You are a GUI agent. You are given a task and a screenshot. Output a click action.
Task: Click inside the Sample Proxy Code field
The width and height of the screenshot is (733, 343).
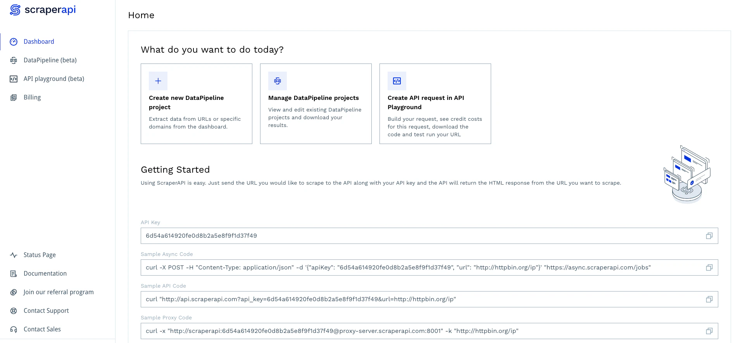click(x=349, y=331)
